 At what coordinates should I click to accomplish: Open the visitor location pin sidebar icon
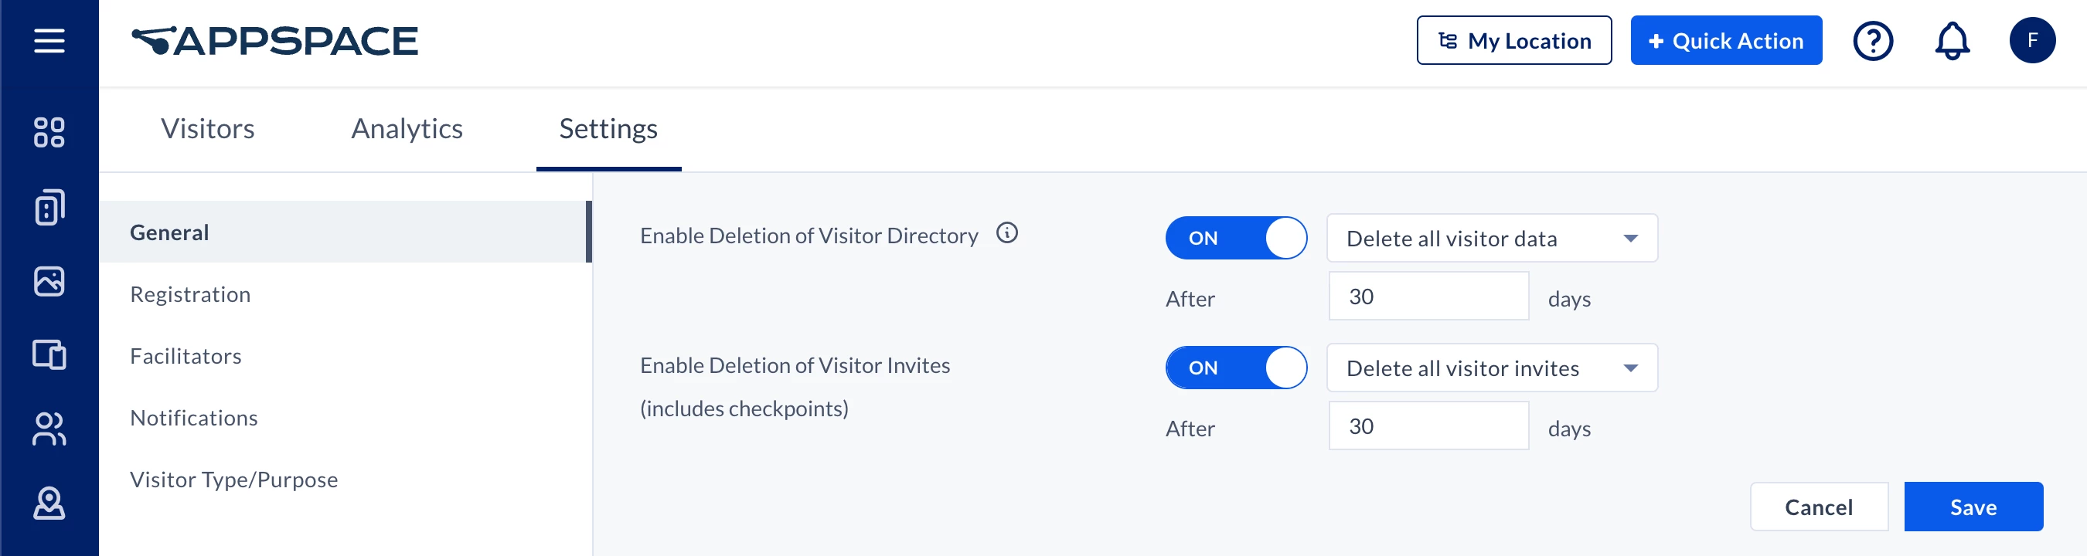pos(49,503)
